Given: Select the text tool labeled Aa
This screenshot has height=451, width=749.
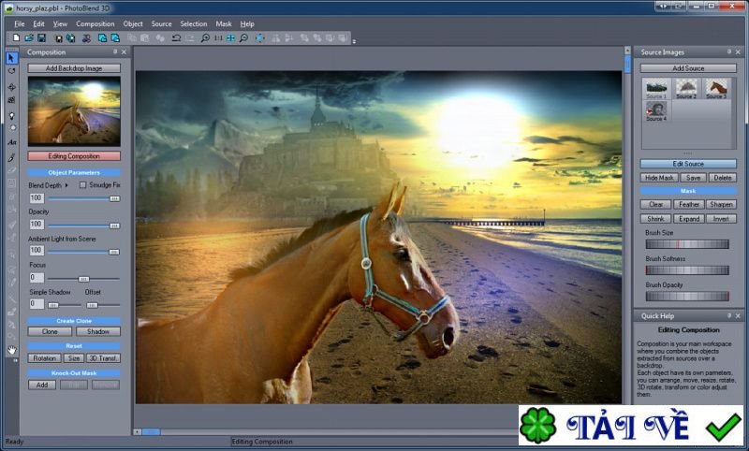Looking at the screenshot, I should click(11, 142).
